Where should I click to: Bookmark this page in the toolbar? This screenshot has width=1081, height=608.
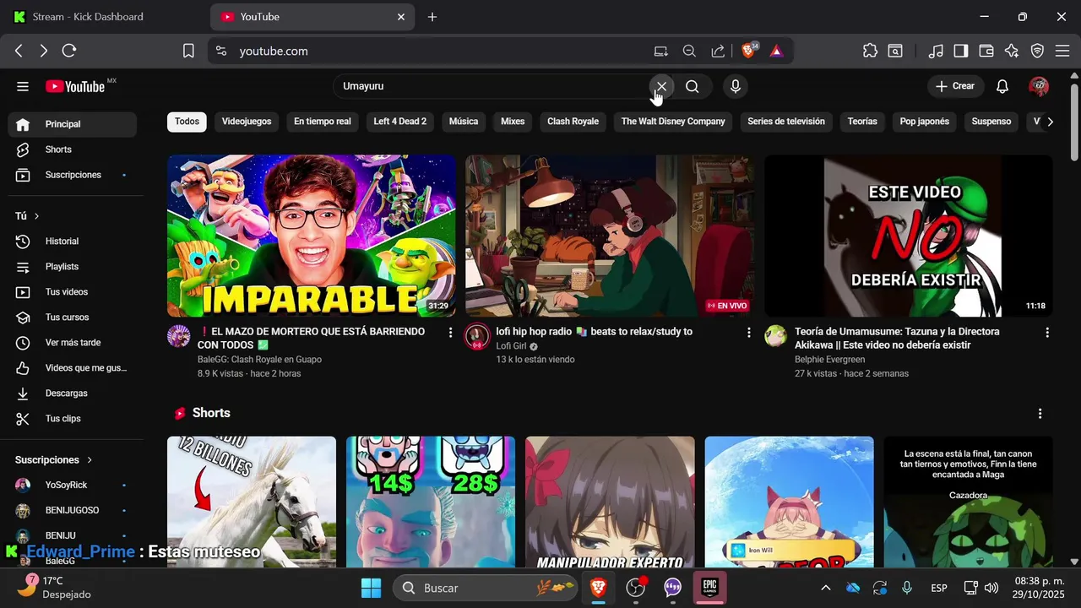[x=188, y=51]
